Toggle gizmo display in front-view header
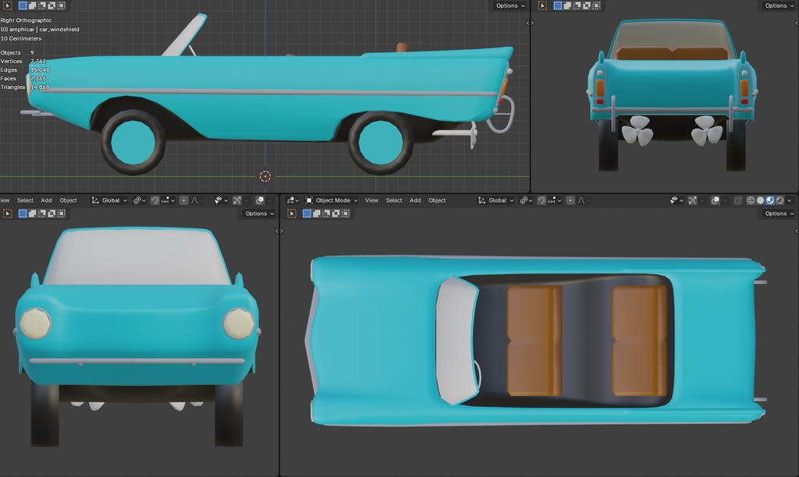The height and width of the screenshot is (477, 799). click(x=237, y=200)
